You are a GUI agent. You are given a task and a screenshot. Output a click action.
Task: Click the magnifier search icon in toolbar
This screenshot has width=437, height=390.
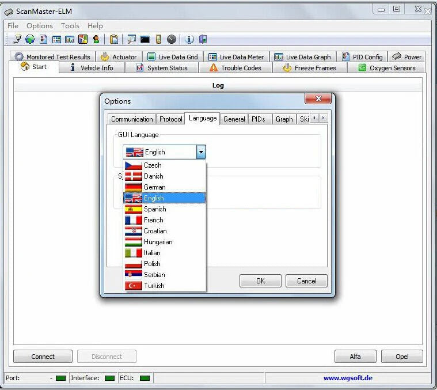(x=132, y=39)
